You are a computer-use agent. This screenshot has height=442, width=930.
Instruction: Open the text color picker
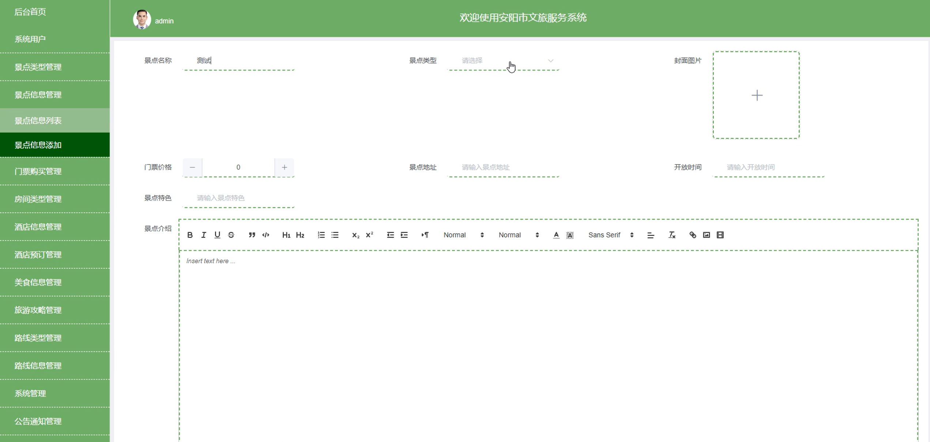[x=556, y=235]
